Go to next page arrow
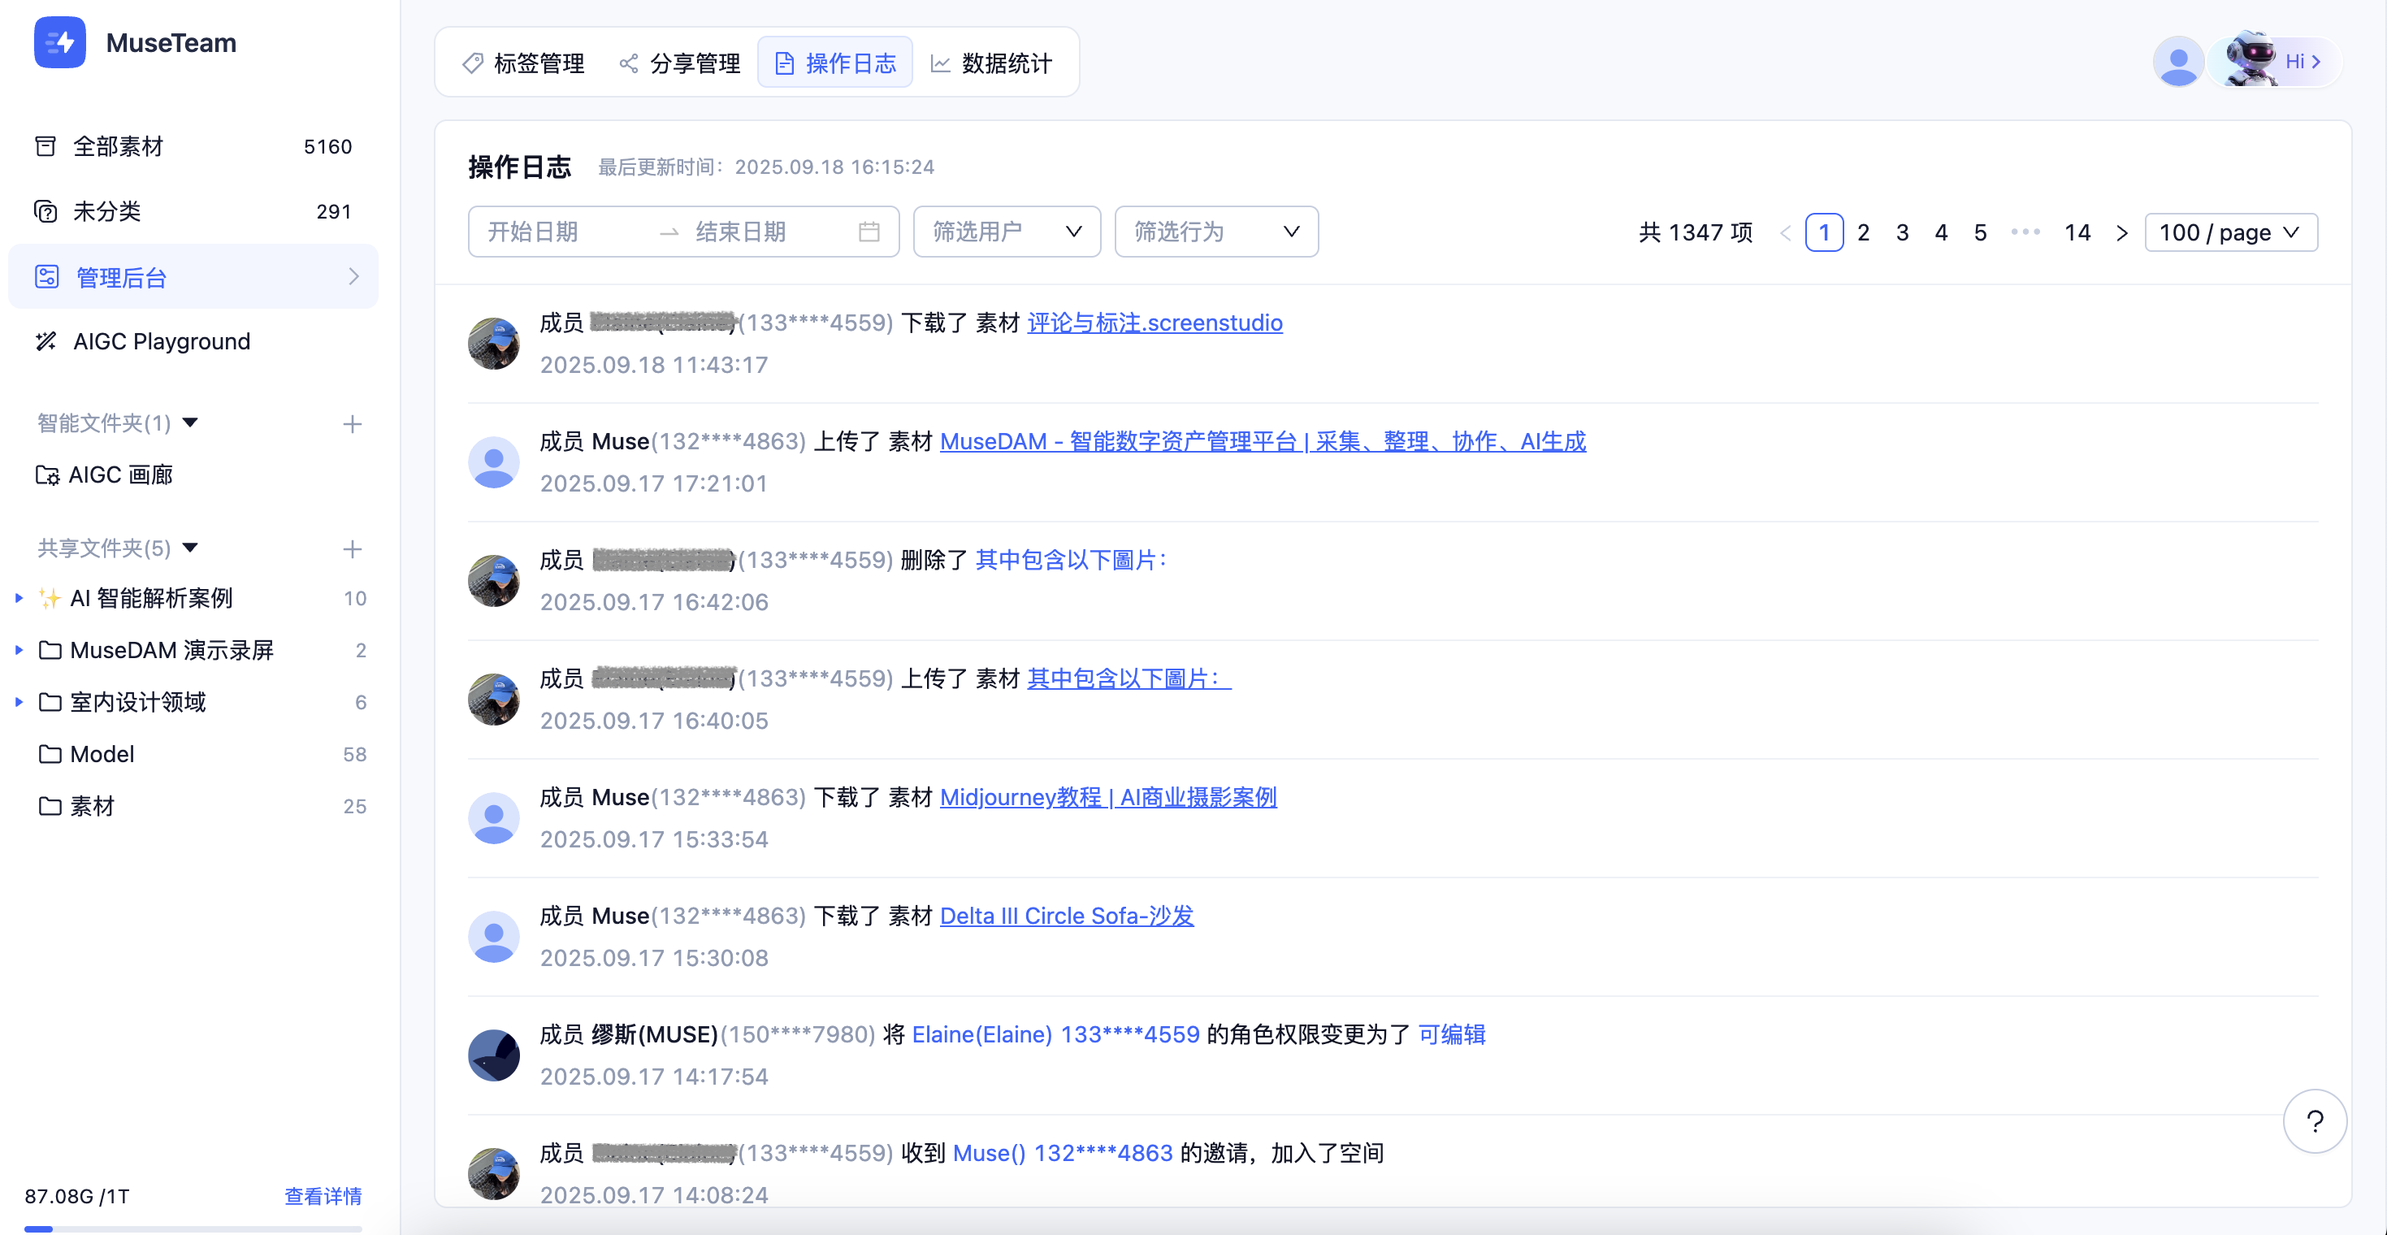Screen dimensions: 2387x1235 [x=2121, y=232]
